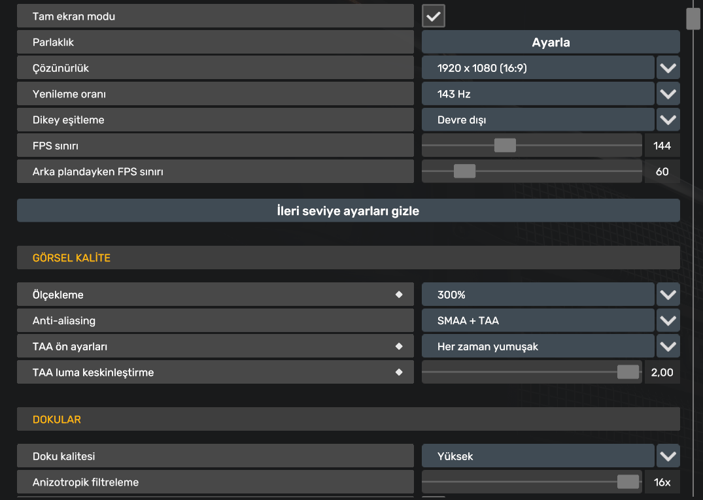The height and width of the screenshot is (500, 703).
Task: Click the Arka plandayken FPS sınırı slider handle
Action: point(464,172)
